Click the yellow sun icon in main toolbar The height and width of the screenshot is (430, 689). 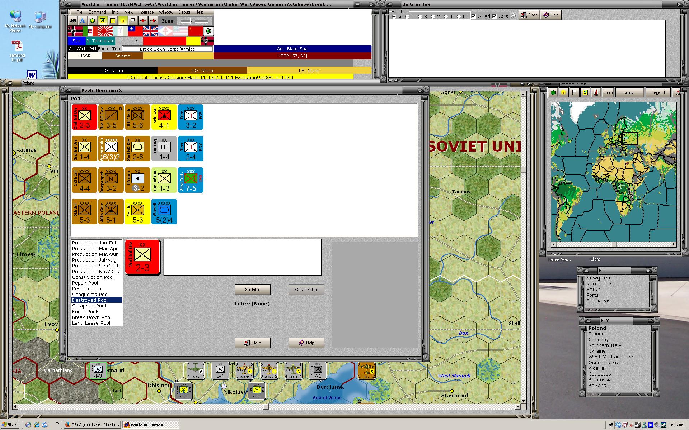click(x=123, y=21)
